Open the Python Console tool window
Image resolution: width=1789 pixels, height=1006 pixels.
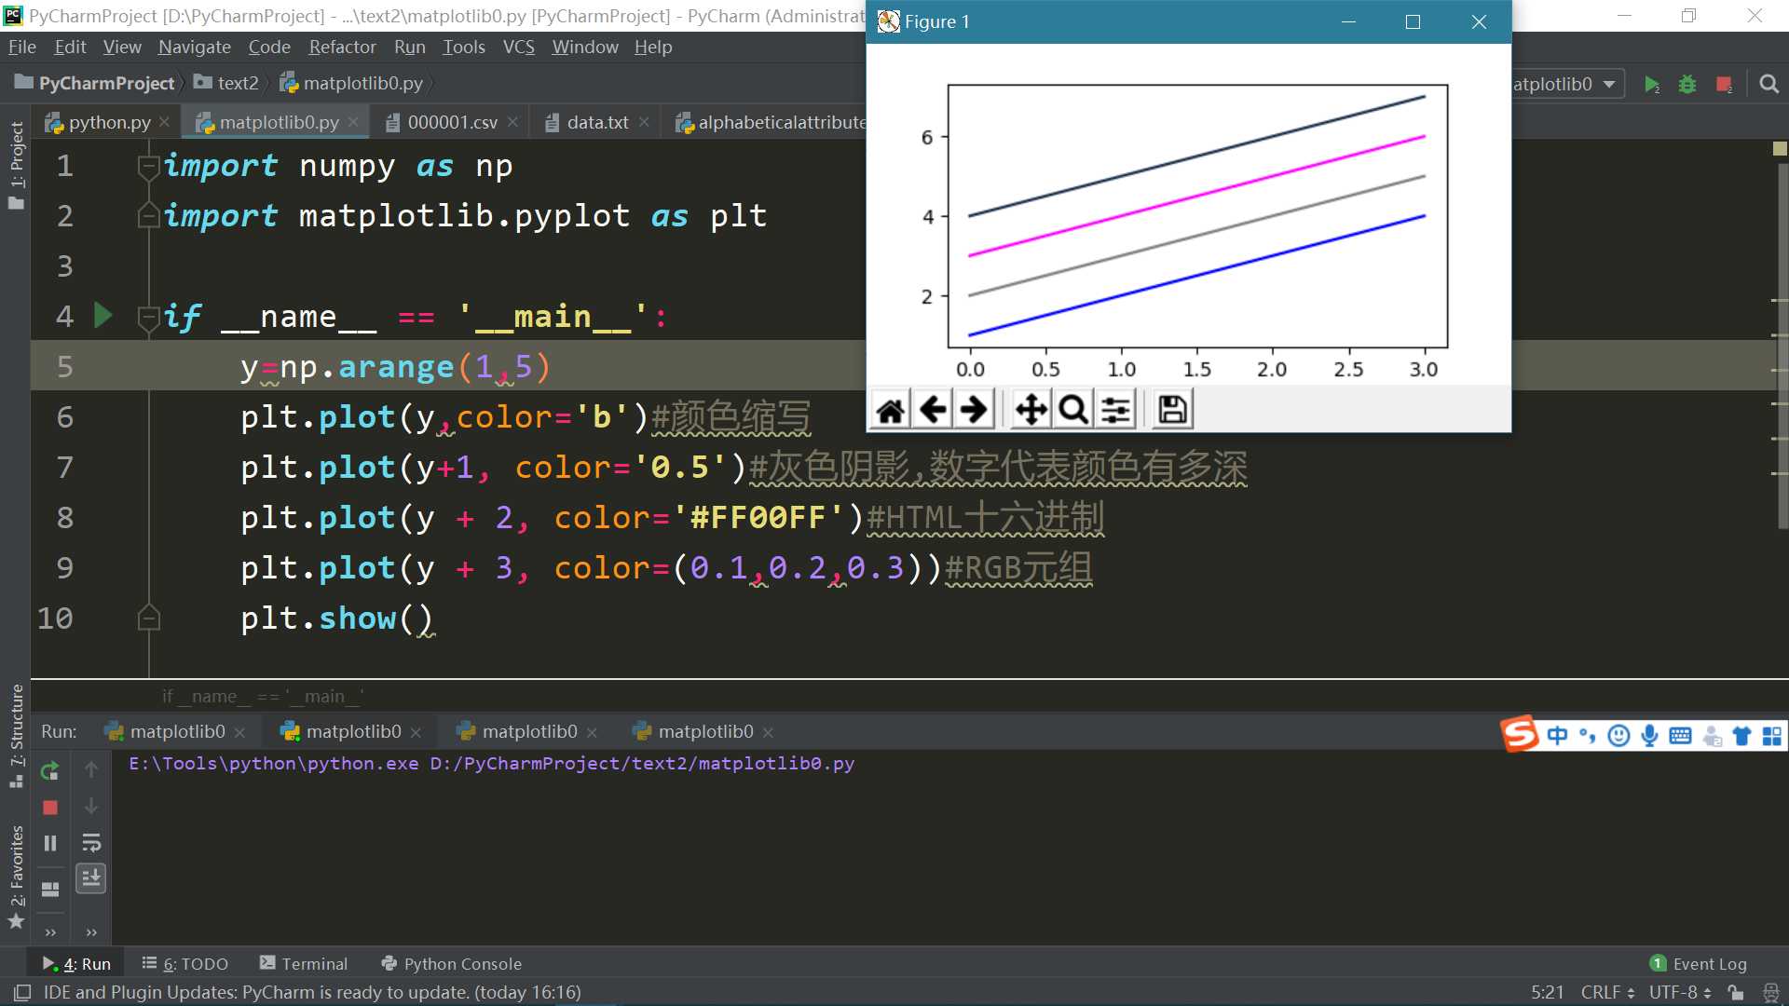[452, 964]
